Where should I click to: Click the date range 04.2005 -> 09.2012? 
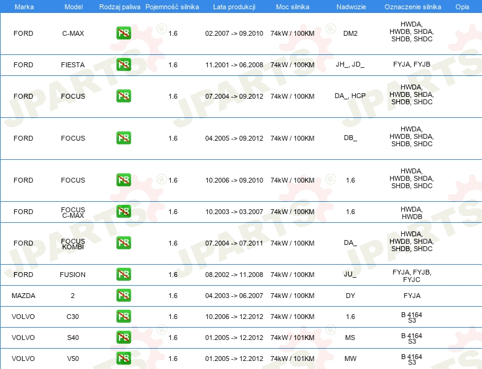coord(234,138)
